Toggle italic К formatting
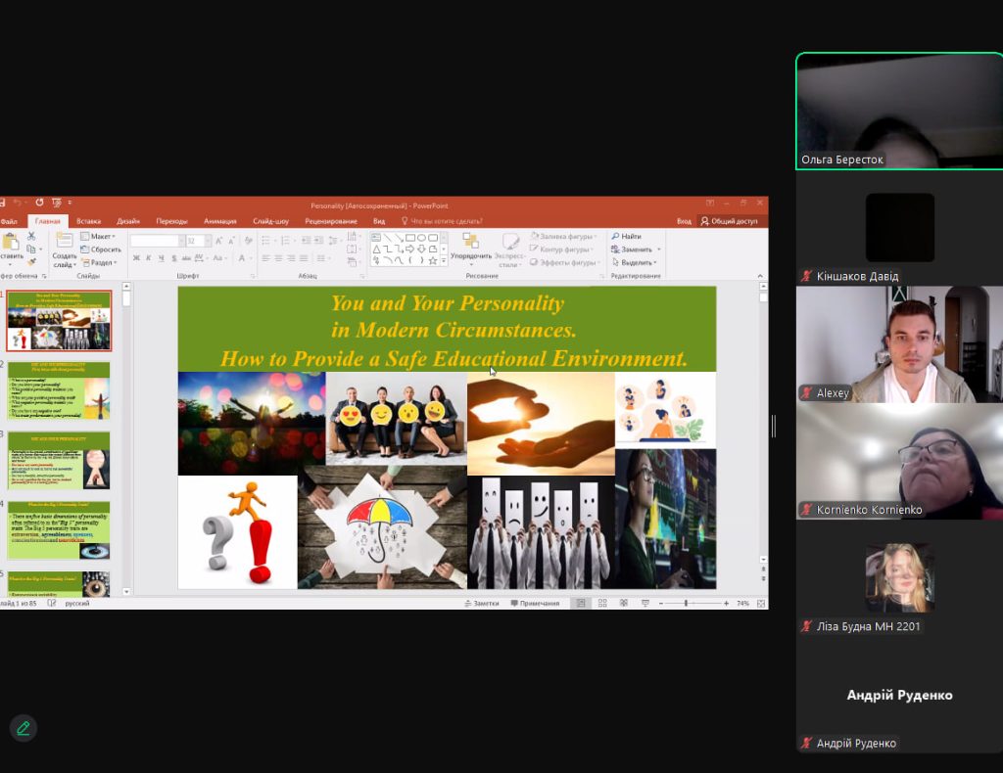This screenshot has height=773, width=1003. pyautogui.click(x=149, y=258)
